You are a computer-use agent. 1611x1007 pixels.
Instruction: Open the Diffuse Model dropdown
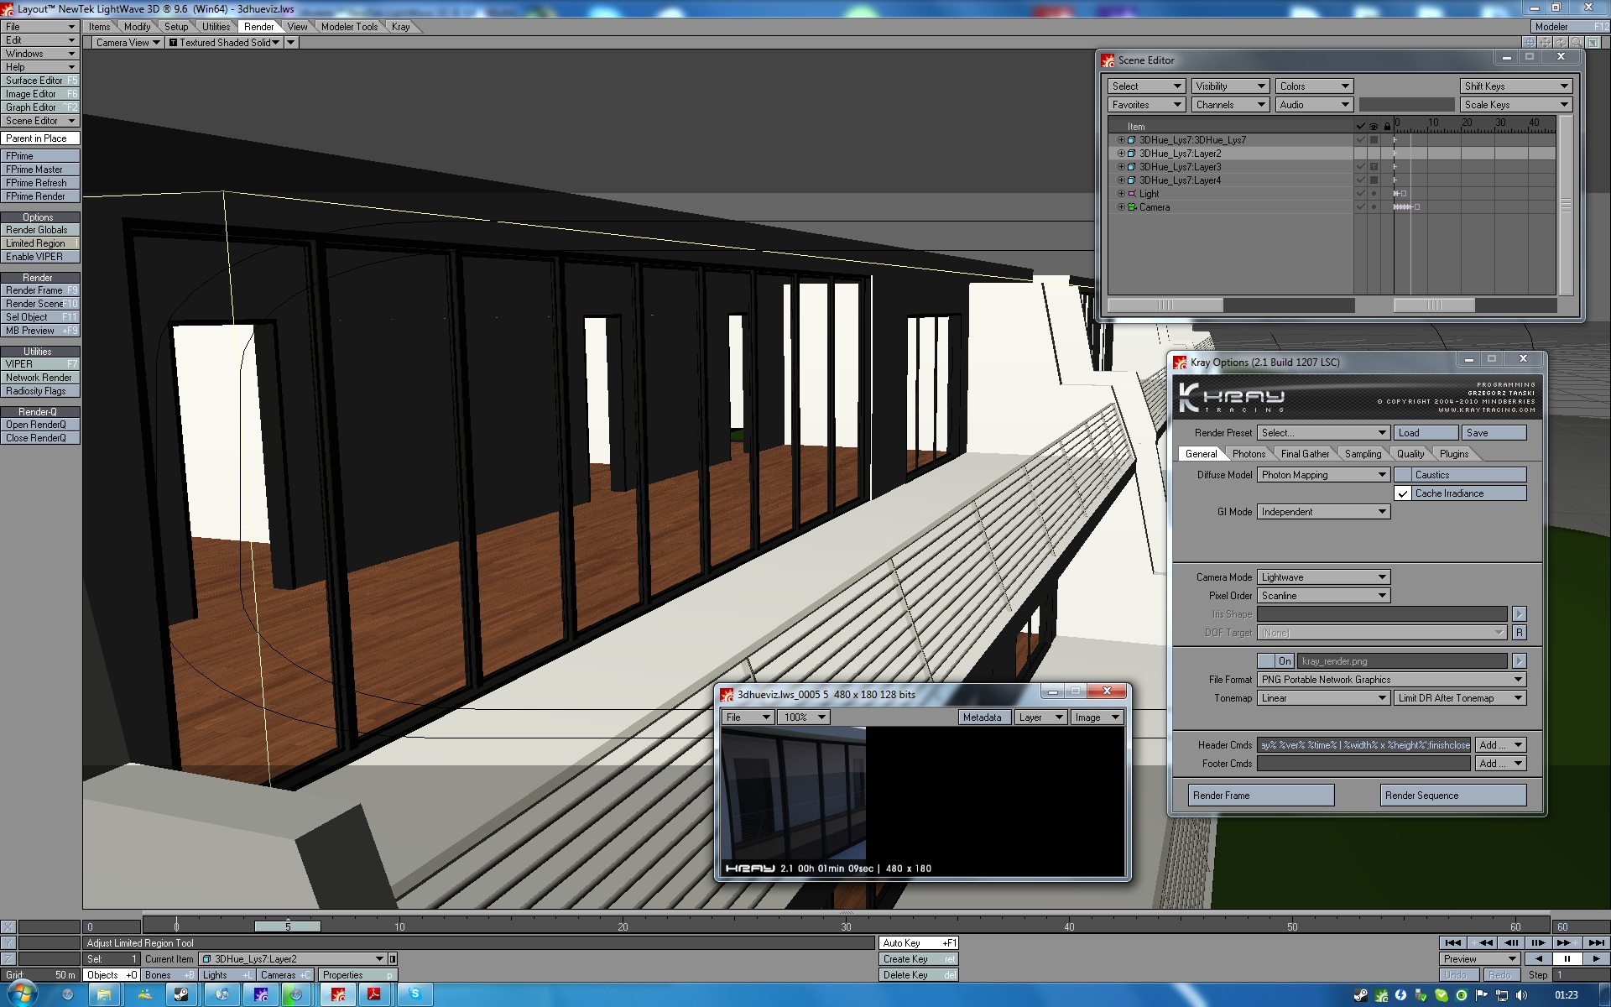click(x=1323, y=475)
